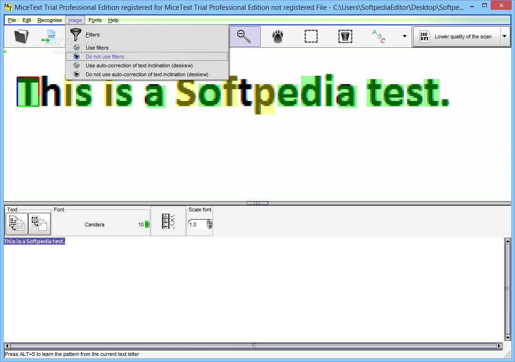
Task: Open the Fonts menu
Action: 95,20
